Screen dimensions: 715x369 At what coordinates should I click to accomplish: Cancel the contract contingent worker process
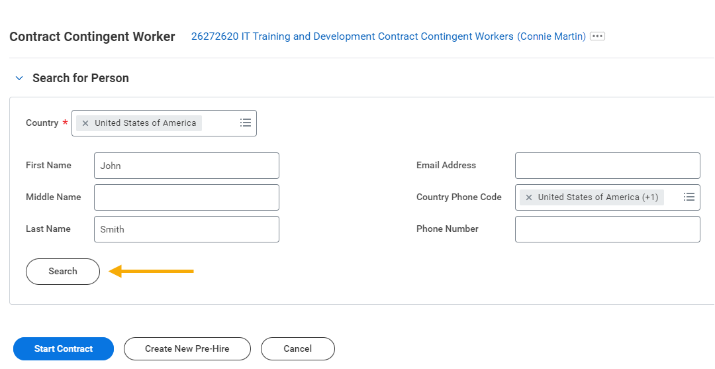297,348
